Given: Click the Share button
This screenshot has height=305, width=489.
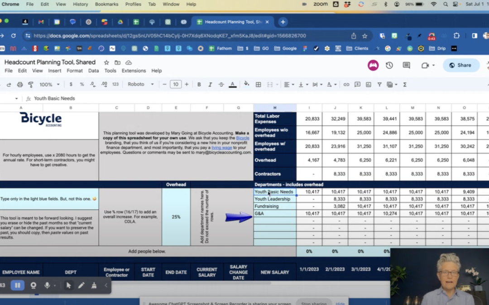Looking at the screenshot, I should pos(461,65).
